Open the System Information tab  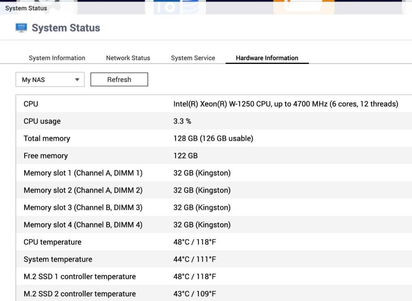tap(57, 58)
